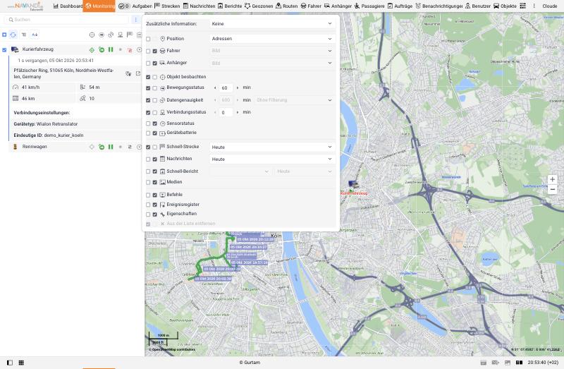
Task: Click Kurierfahrzeug's red connection status icon
Action: 130,49
